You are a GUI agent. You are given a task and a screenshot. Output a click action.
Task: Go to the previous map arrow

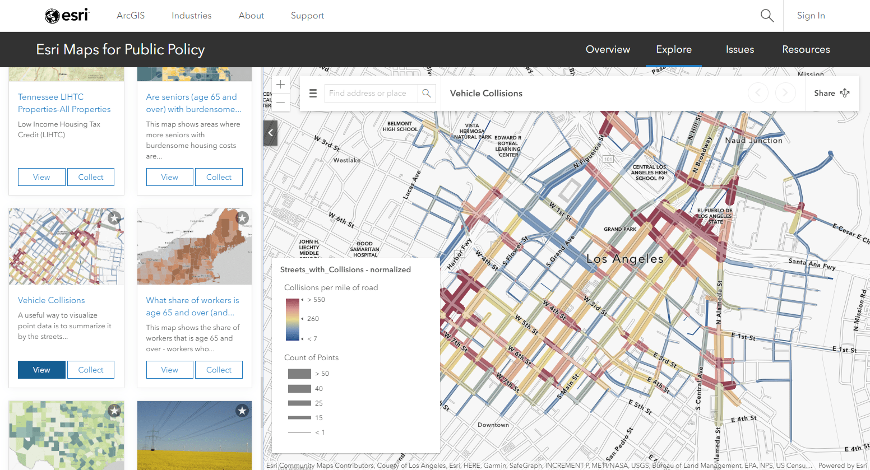pyautogui.click(x=758, y=93)
